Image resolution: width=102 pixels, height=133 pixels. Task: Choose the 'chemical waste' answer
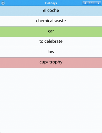(51, 21)
